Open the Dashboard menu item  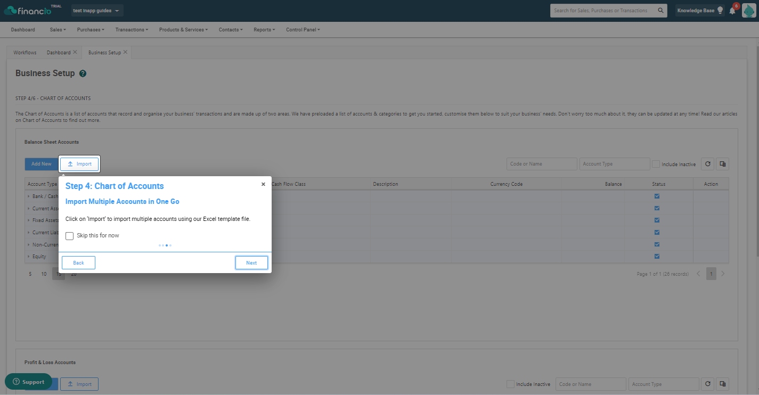coord(23,30)
